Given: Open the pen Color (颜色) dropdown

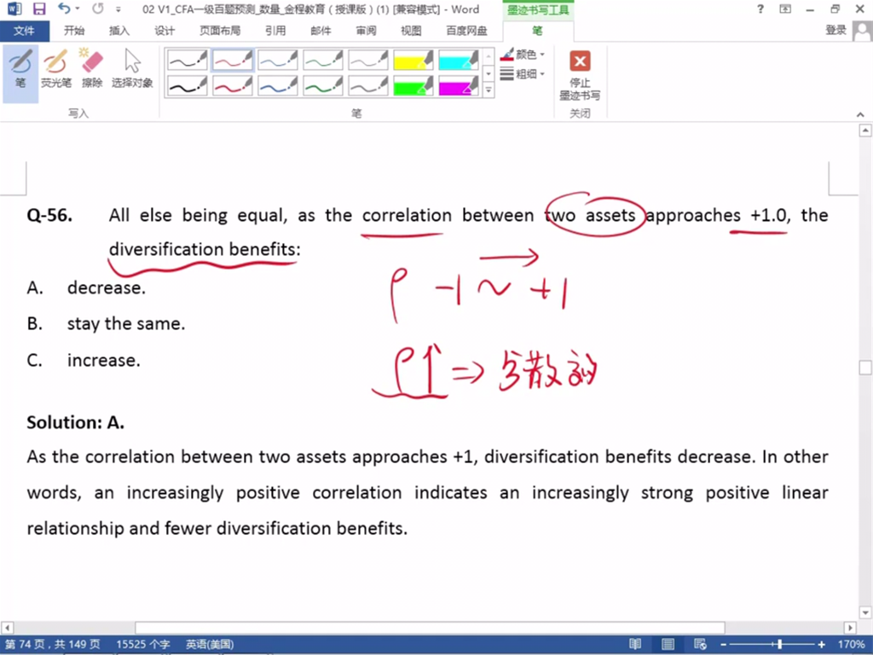Looking at the screenshot, I should pos(523,55).
